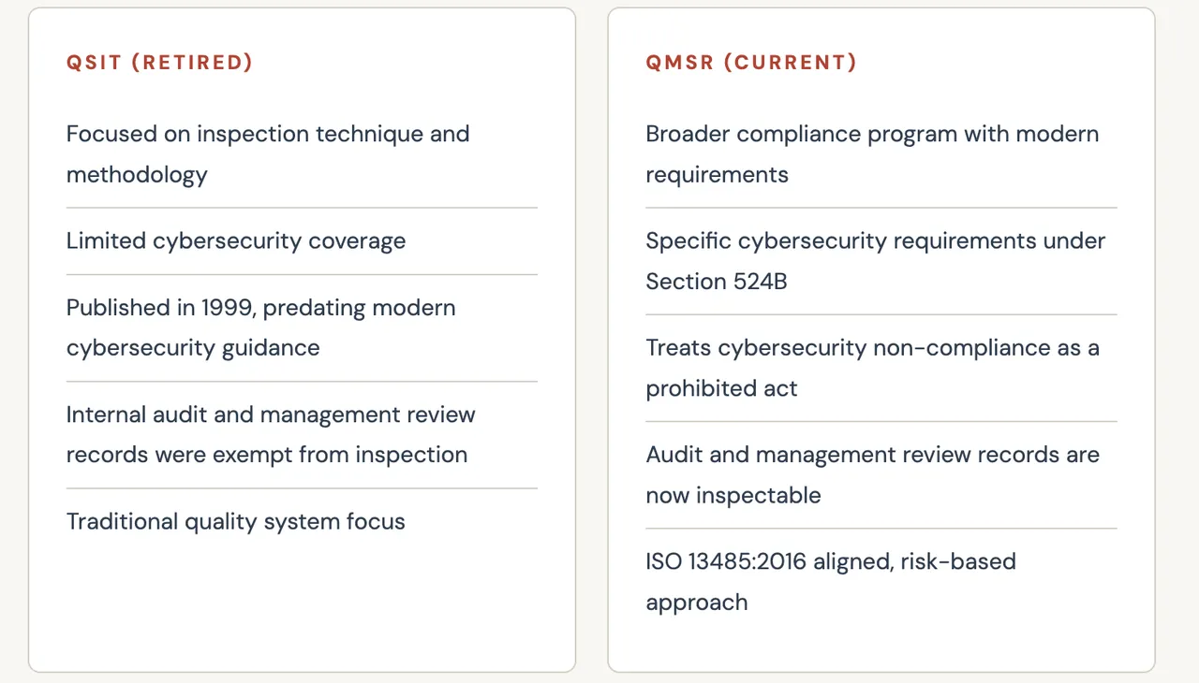Click empty space at bottom of QSIT card

coord(302,603)
